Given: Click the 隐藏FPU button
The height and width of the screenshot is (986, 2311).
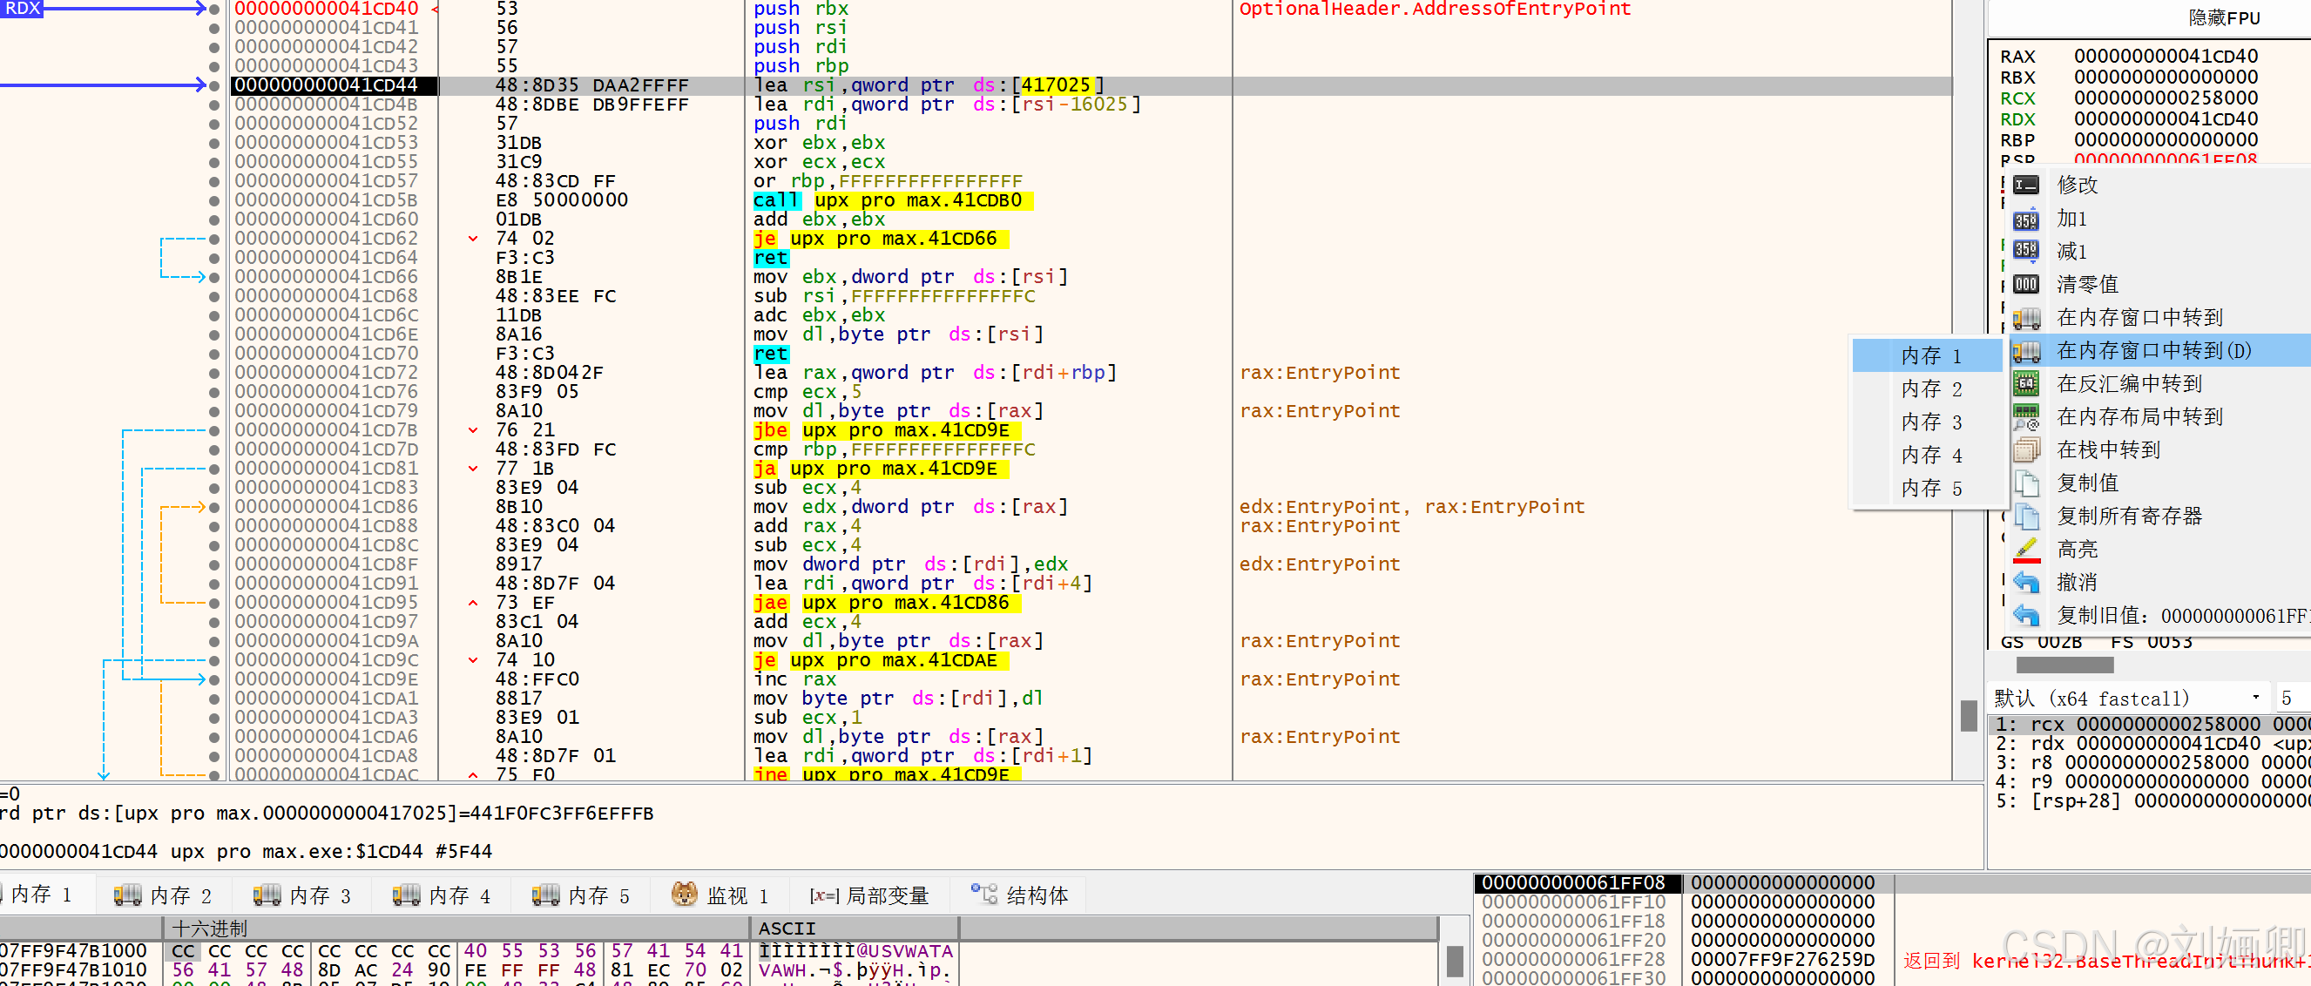Looking at the screenshot, I should point(2224,17).
